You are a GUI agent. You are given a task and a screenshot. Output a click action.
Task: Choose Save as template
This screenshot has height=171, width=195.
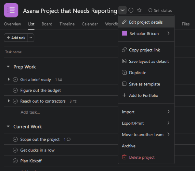(x=146, y=84)
